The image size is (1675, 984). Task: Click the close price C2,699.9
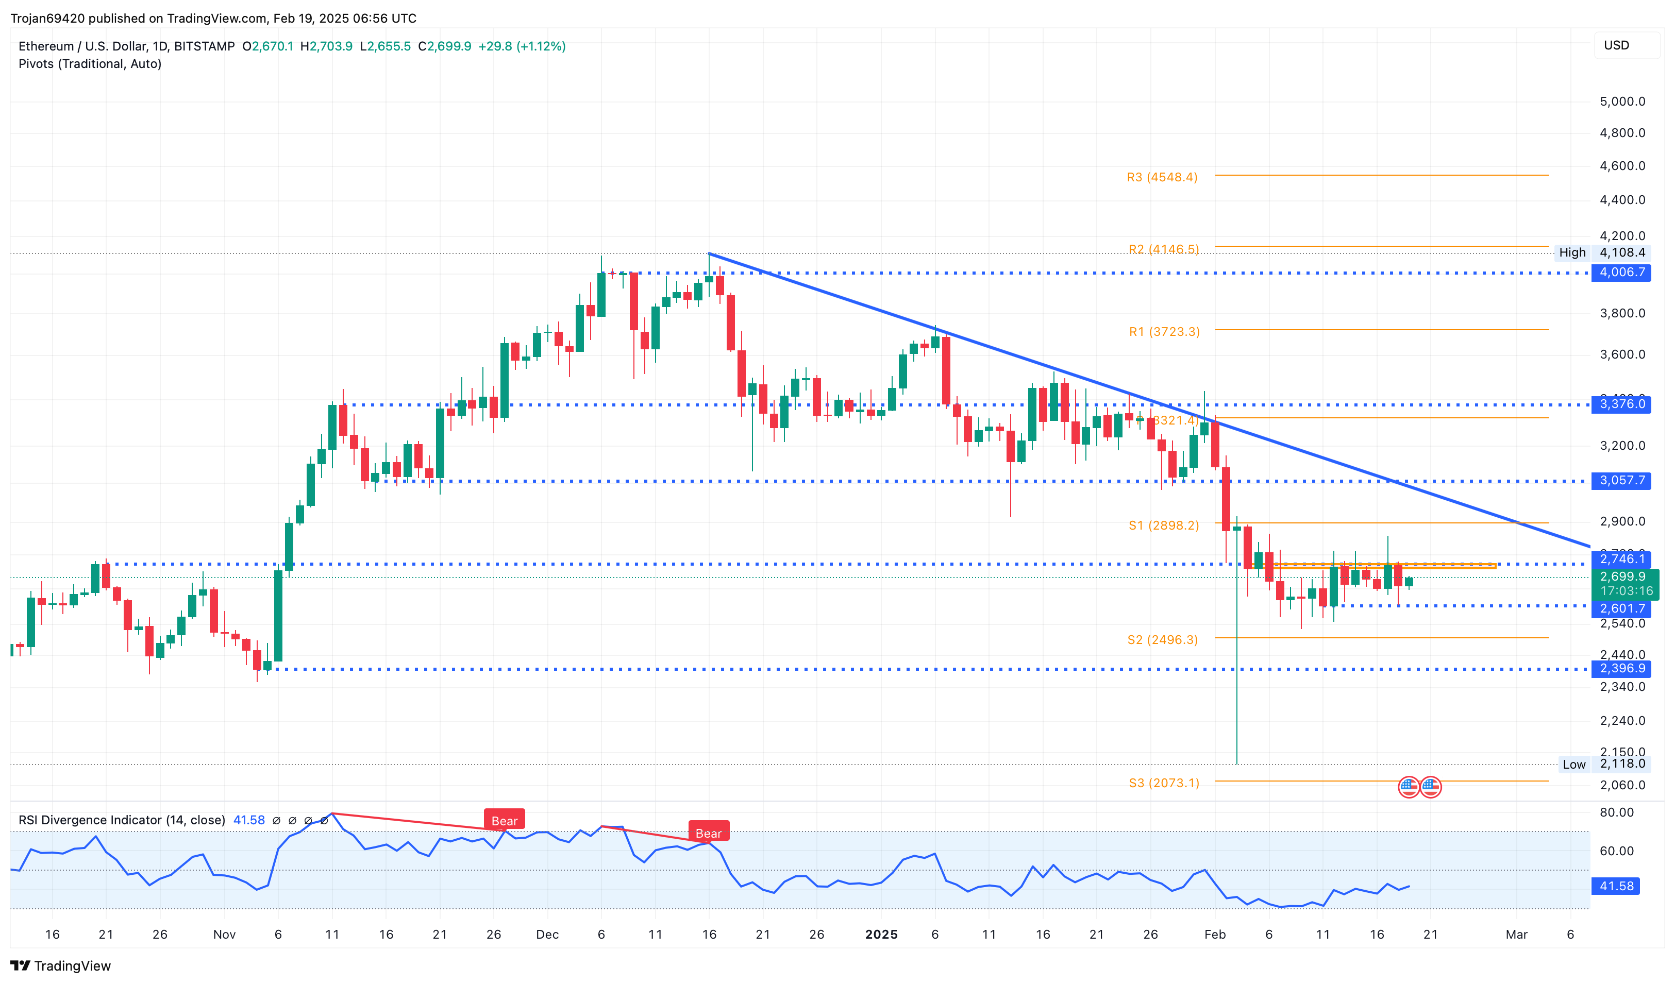[x=445, y=46]
